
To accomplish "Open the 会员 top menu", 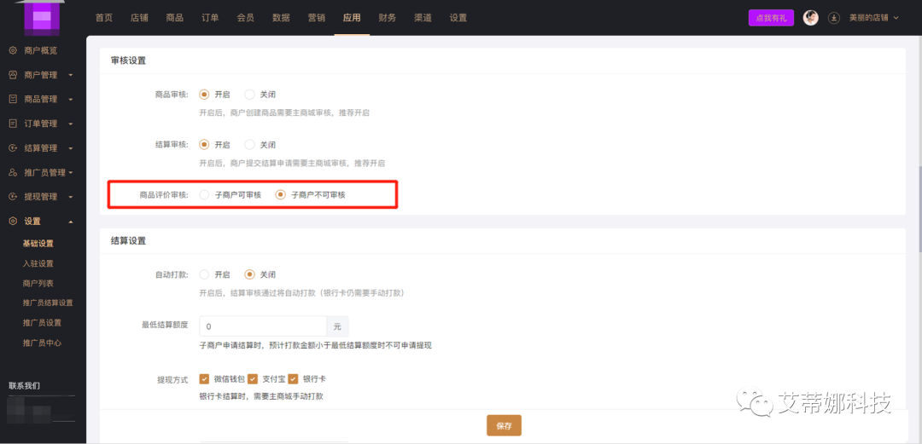I will coord(245,18).
